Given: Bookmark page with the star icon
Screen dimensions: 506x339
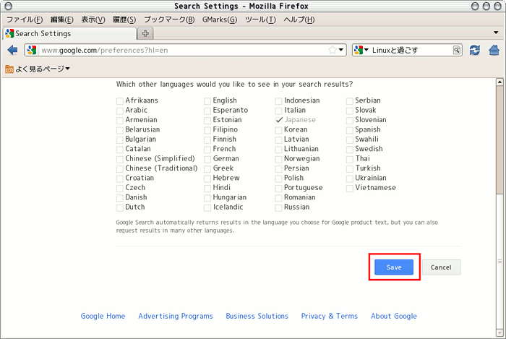Looking at the screenshot, I should click(x=333, y=50).
